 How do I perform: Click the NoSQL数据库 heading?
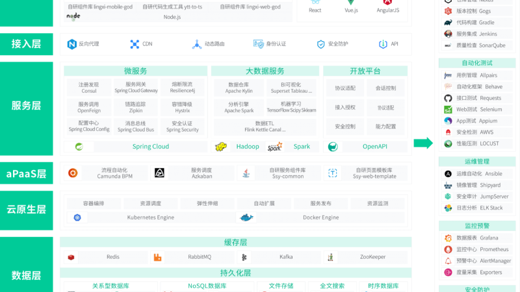207,286
